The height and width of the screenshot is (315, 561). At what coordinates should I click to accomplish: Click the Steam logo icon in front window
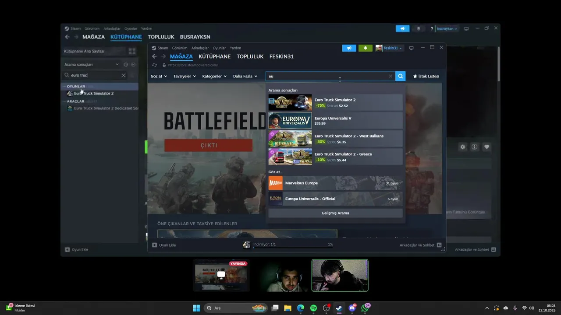pyautogui.click(x=154, y=48)
